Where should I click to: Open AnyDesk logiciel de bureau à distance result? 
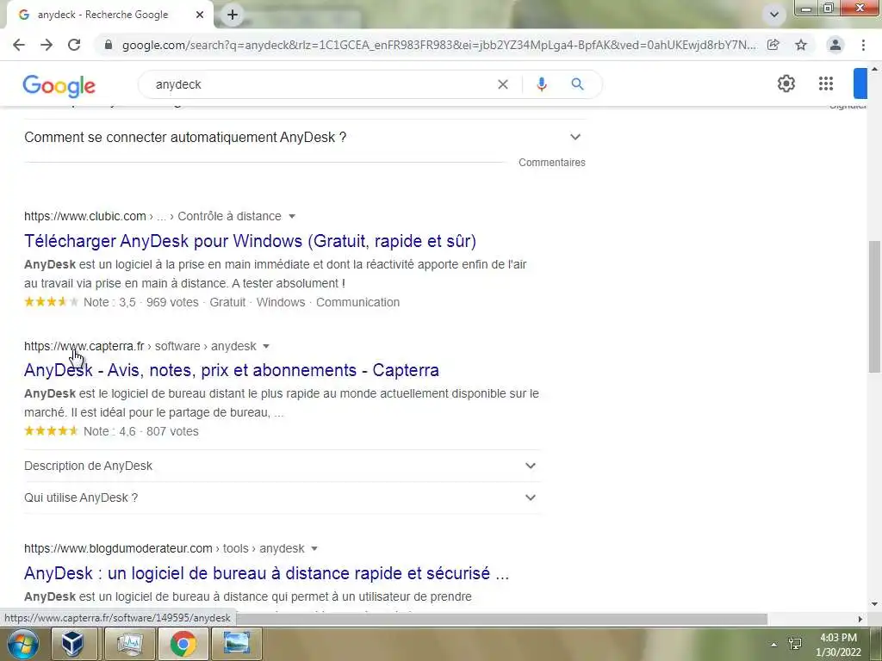tap(266, 572)
